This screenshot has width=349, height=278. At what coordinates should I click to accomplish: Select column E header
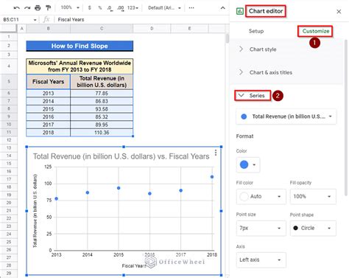pos(189,29)
